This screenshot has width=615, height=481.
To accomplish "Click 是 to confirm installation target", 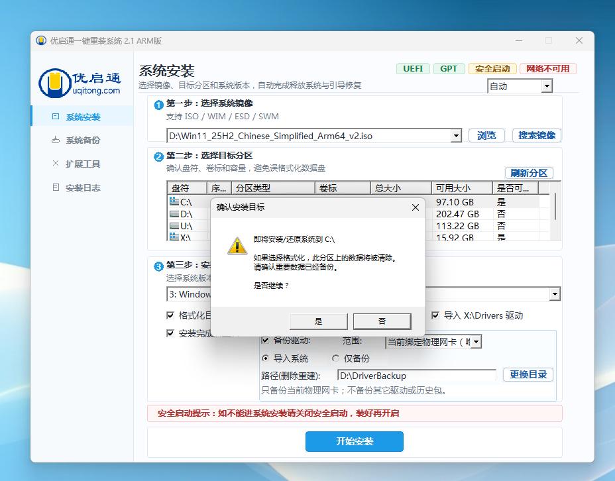I will pyautogui.click(x=319, y=321).
